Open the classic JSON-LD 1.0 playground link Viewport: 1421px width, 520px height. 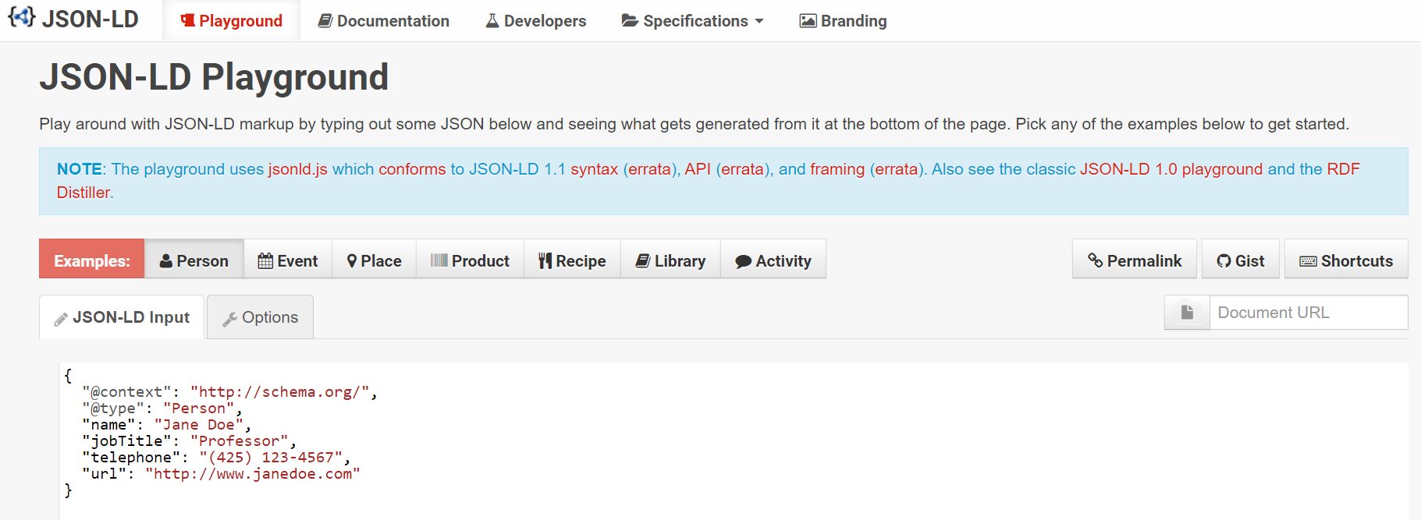[x=1171, y=169]
